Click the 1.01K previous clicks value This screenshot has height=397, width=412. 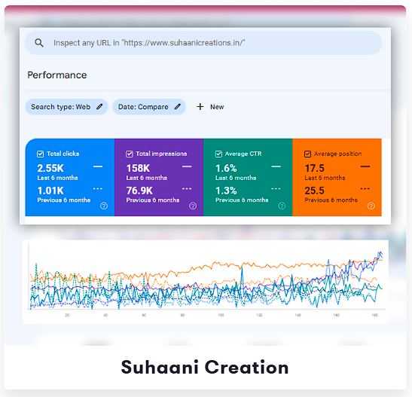pos(50,191)
